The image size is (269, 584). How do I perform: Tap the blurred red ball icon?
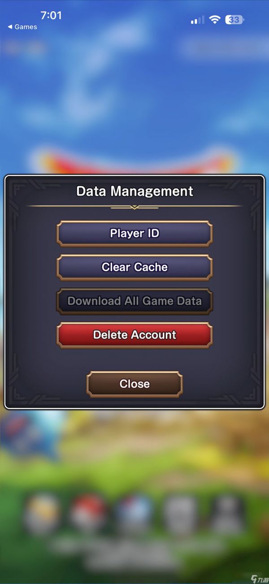(88, 512)
